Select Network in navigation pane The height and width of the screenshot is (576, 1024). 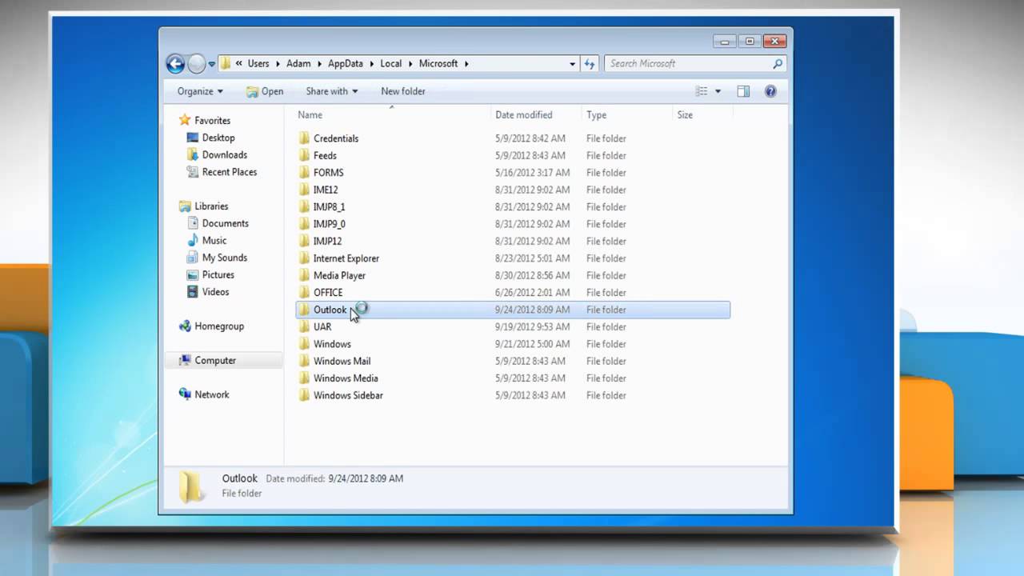tap(211, 394)
